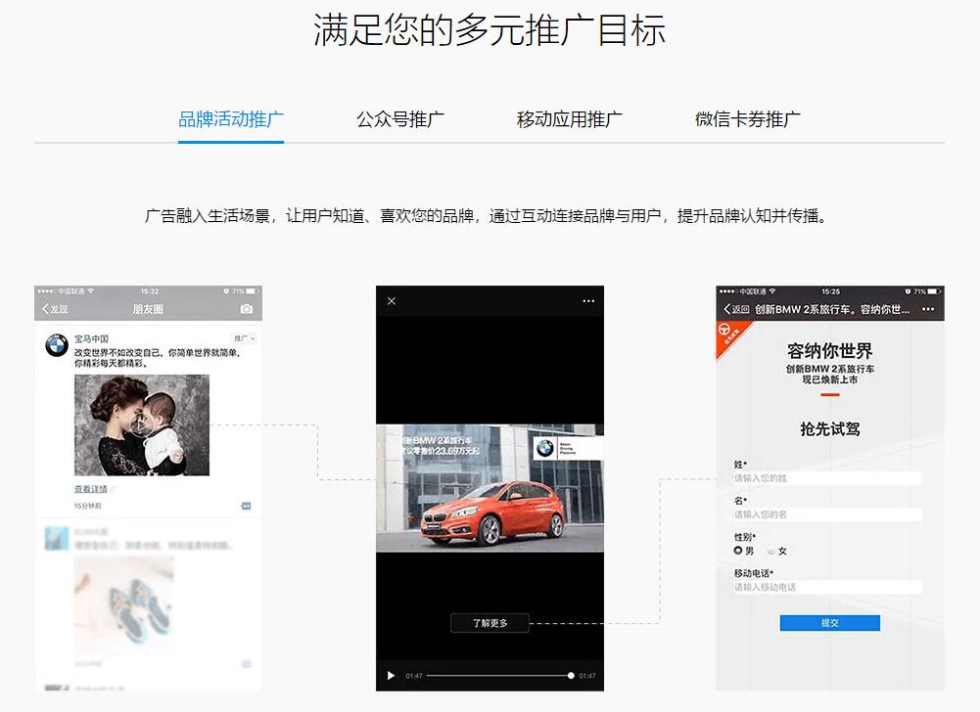
Task: Click the comment icon under BMW post
Action: pyautogui.click(x=246, y=506)
